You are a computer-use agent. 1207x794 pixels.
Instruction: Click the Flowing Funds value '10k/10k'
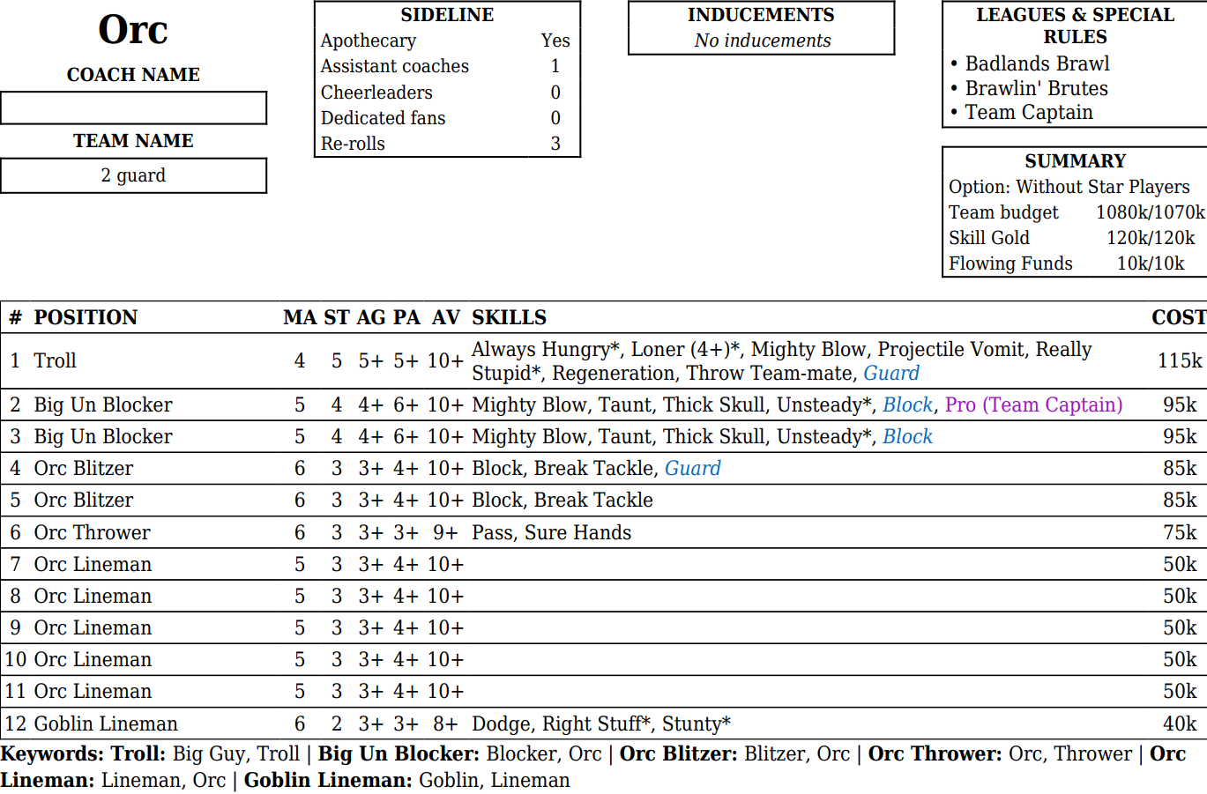[1151, 263]
